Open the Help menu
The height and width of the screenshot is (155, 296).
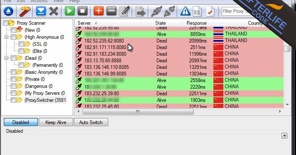74,1
